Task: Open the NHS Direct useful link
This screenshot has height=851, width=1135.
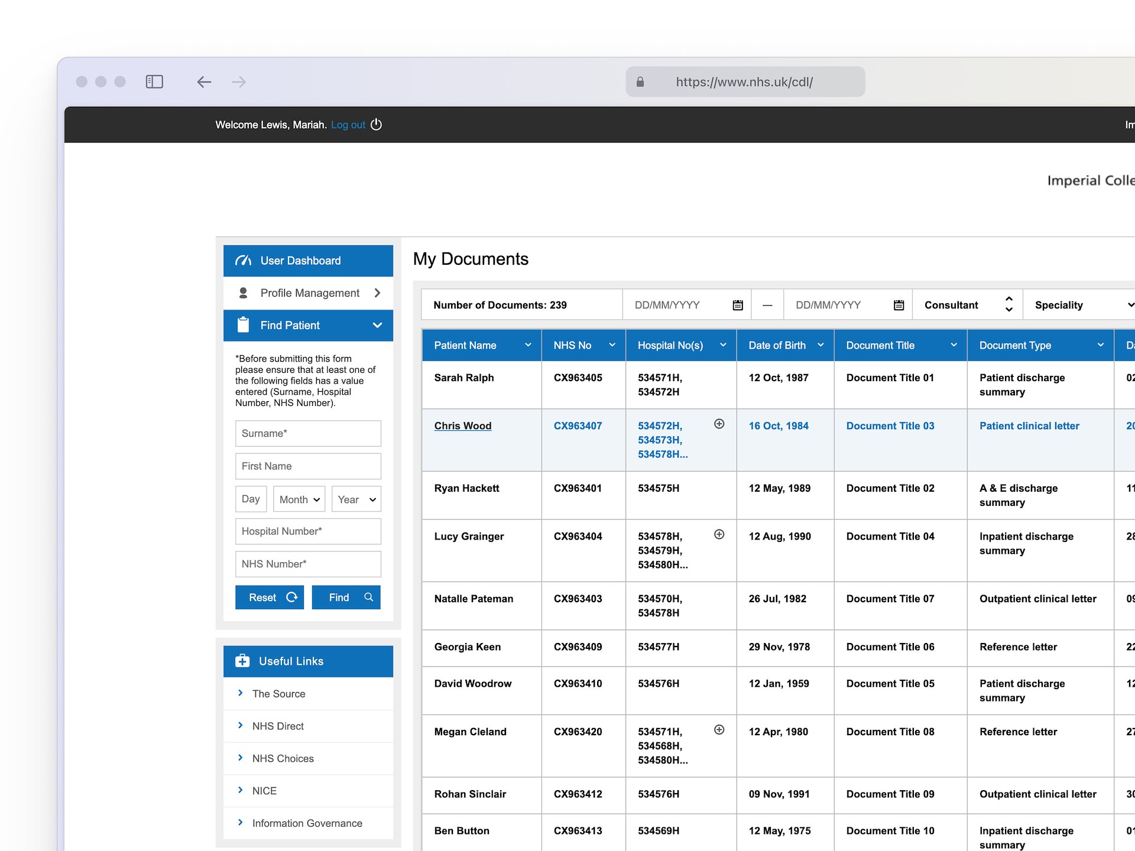Action: click(278, 726)
